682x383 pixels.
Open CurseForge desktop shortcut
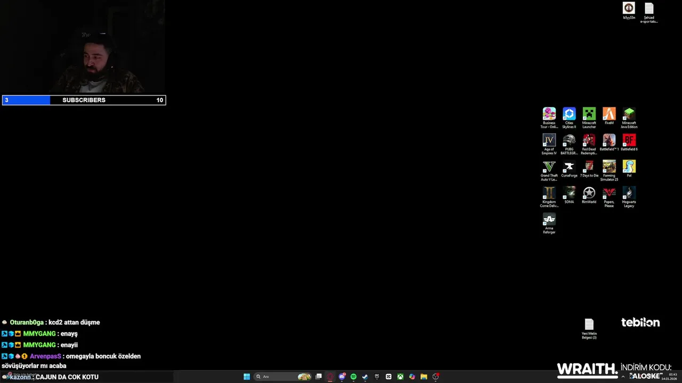[x=569, y=169]
